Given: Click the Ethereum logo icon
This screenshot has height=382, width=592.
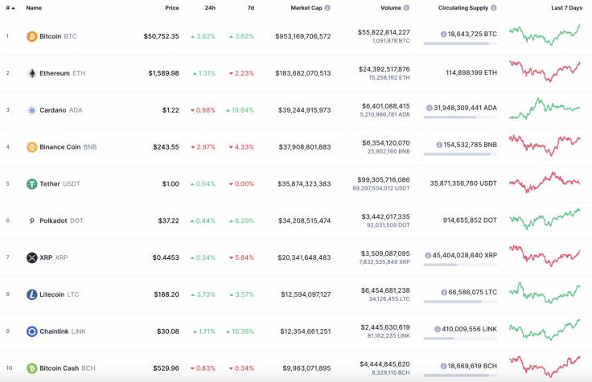Looking at the screenshot, I should (31, 73).
